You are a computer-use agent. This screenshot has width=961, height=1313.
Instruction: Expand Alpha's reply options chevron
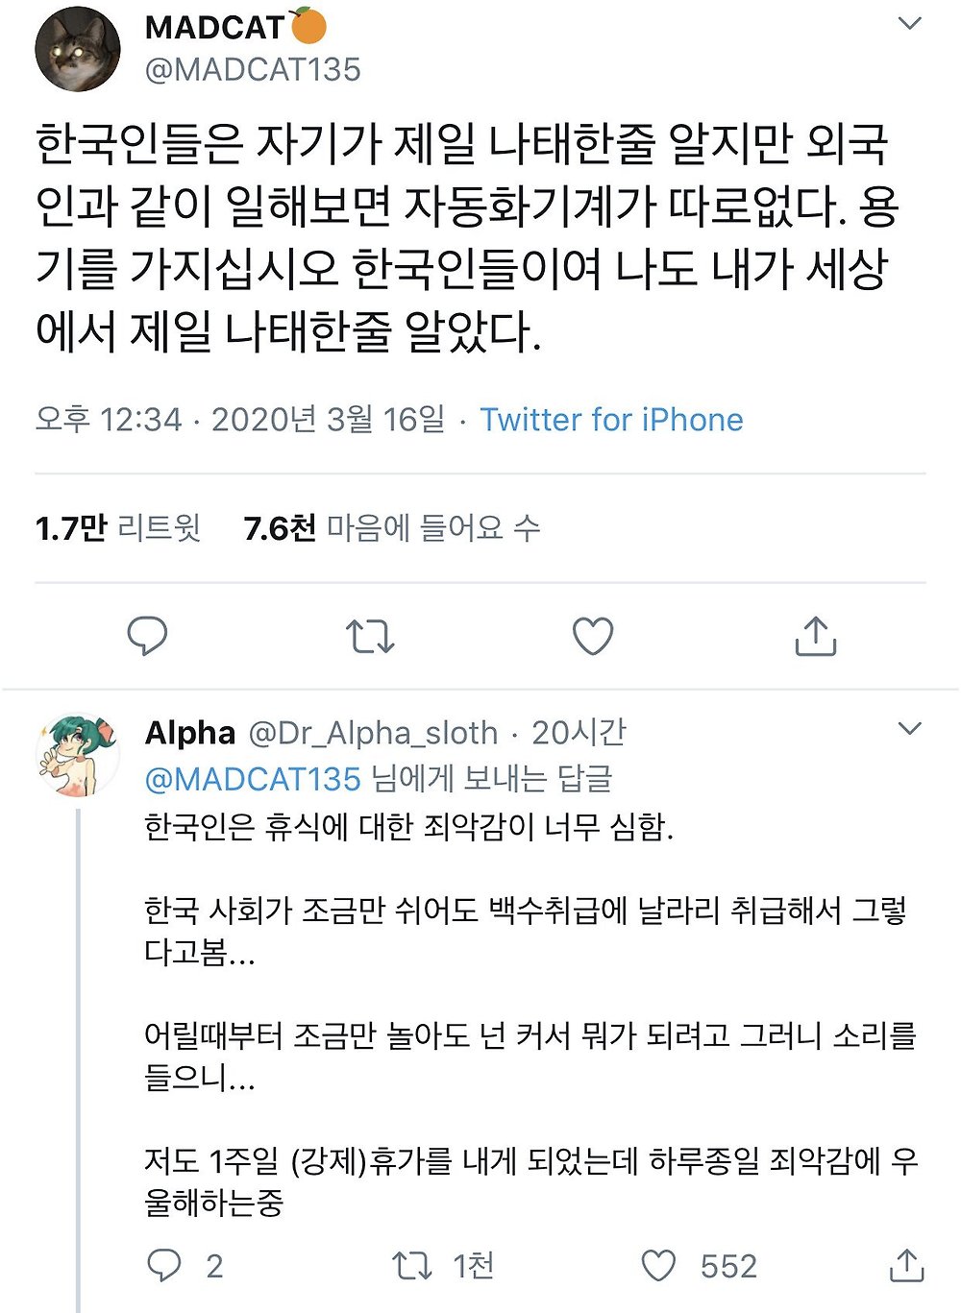coord(909,729)
